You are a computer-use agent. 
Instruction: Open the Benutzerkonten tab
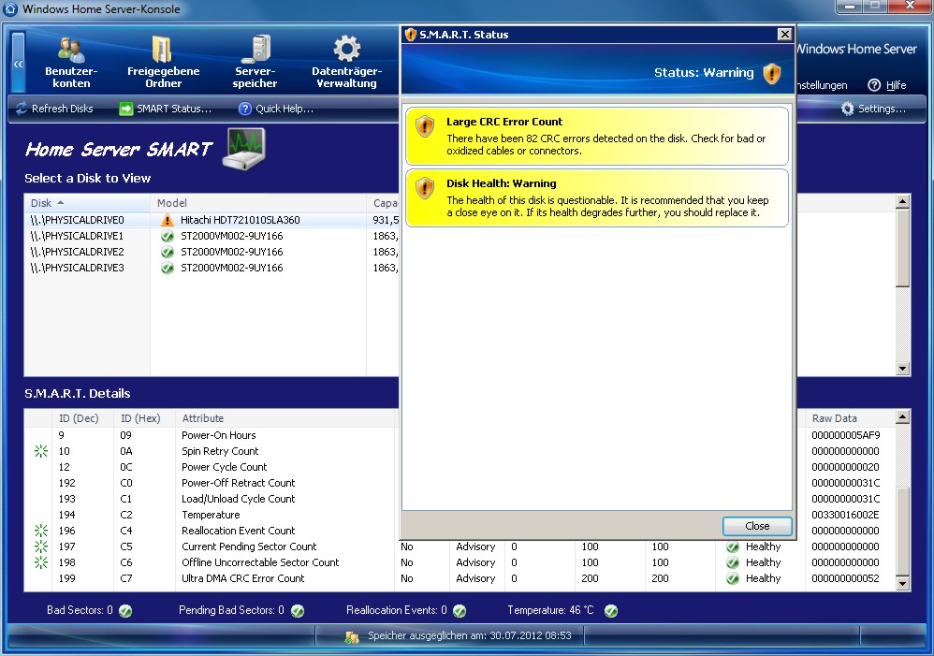[71, 62]
